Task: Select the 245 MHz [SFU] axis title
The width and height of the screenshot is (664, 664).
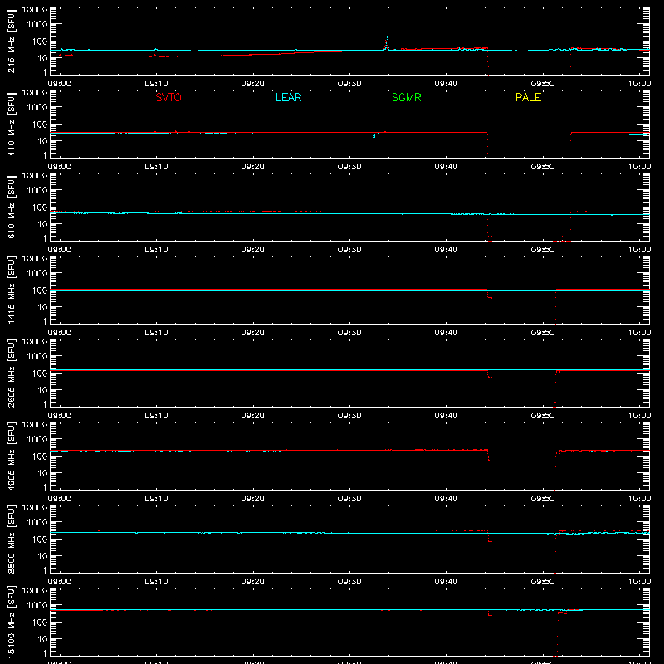Action: tap(11, 41)
